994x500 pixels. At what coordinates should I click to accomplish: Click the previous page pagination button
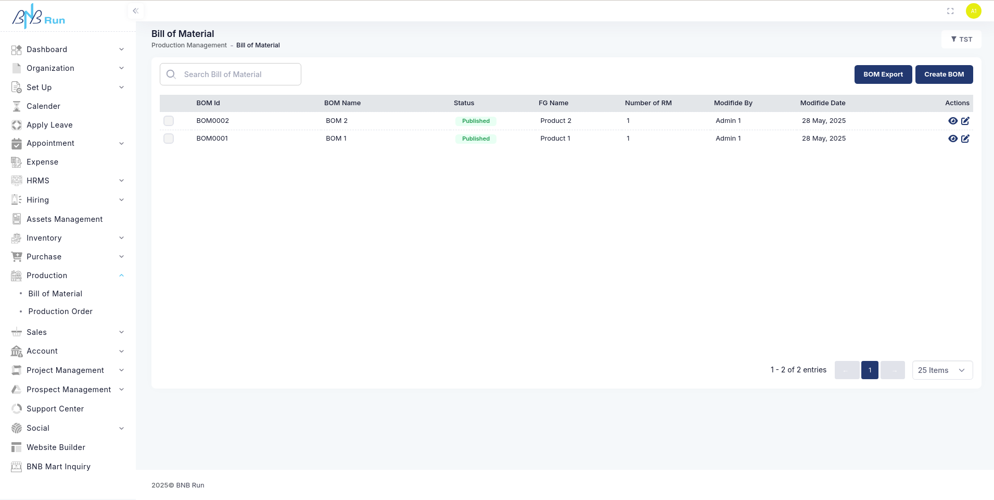coord(847,370)
